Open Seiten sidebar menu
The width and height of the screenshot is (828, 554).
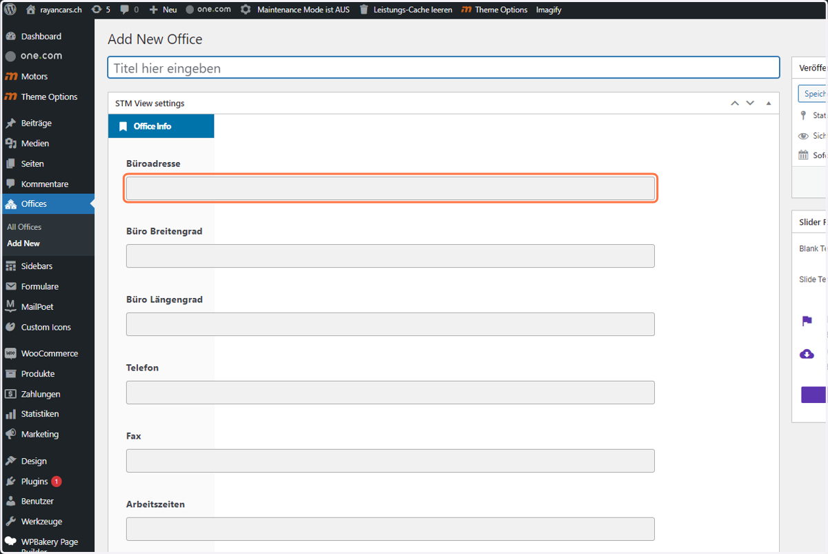point(47,164)
